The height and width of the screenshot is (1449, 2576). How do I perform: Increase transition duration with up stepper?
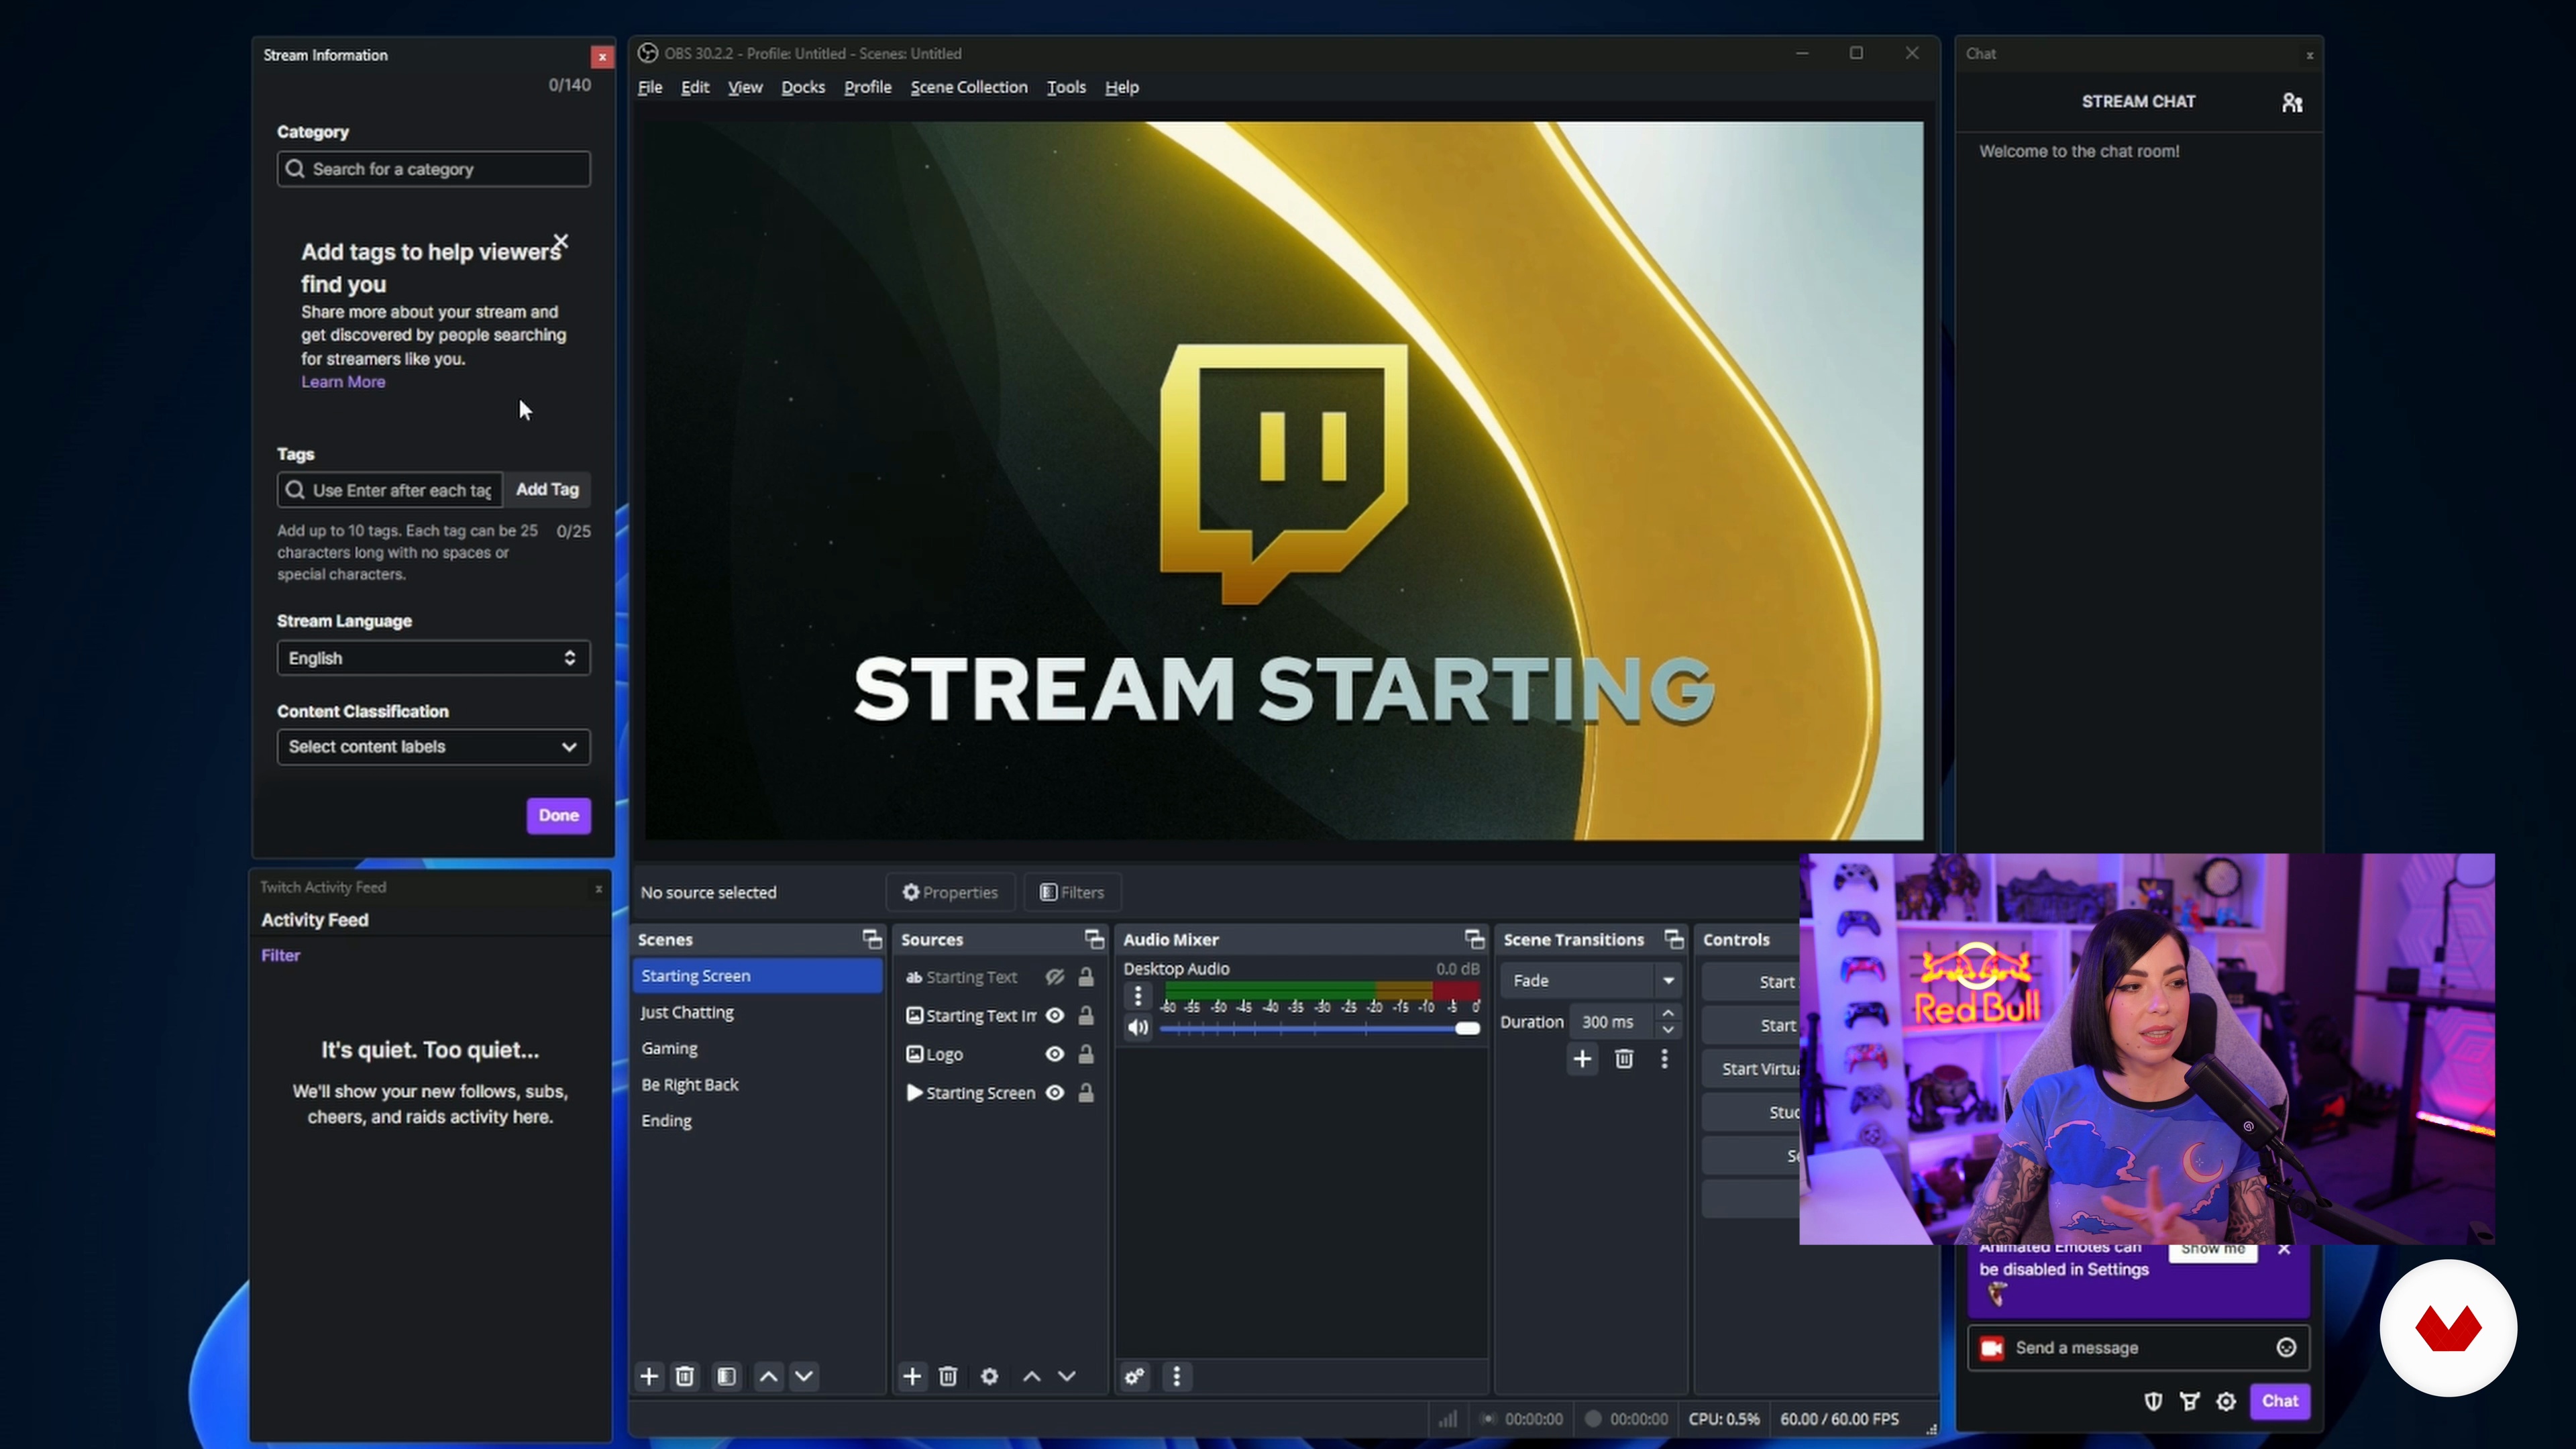(x=1668, y=1014)
